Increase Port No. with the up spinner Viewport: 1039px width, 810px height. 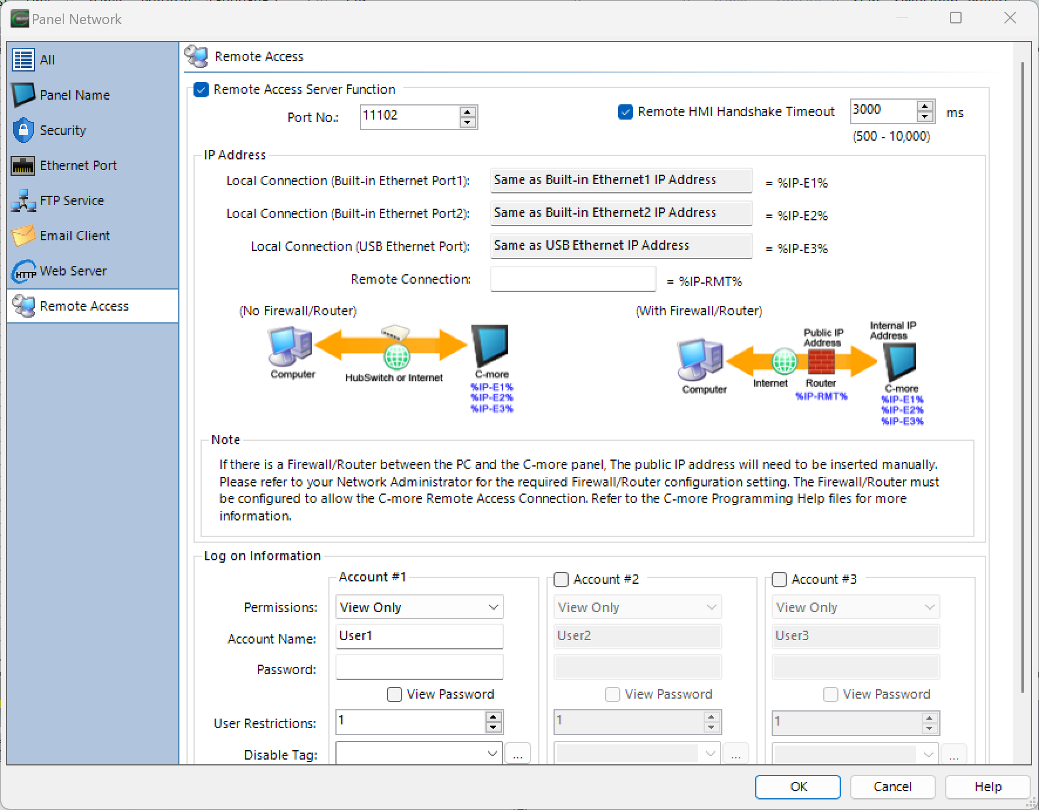click(467, 112)
